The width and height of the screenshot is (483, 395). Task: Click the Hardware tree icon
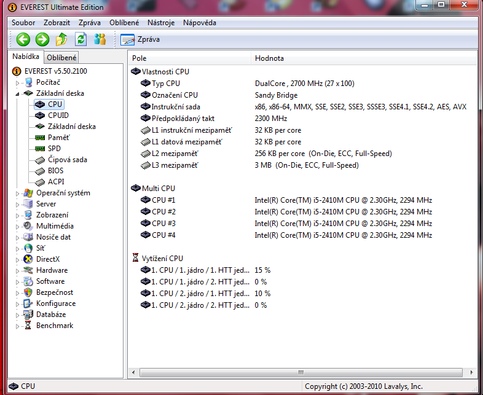[28, 270]
